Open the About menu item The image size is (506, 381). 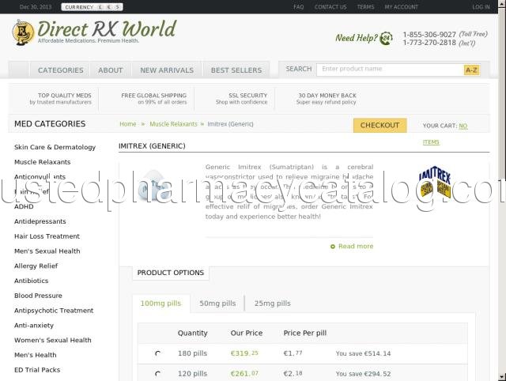[x=111, y=70]
